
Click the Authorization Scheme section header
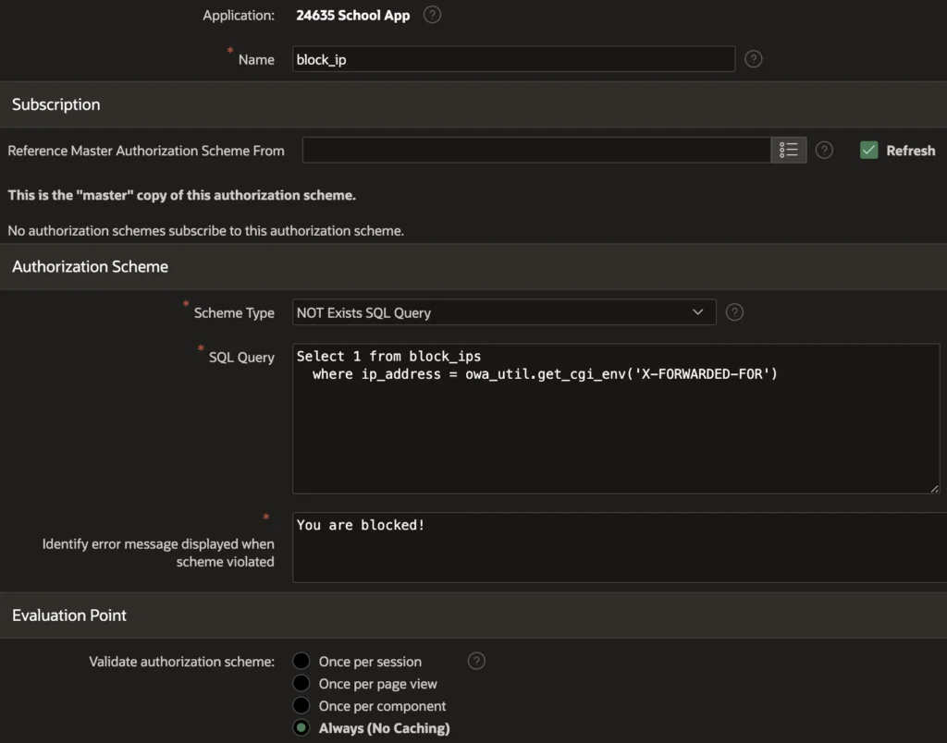(473, 267)
